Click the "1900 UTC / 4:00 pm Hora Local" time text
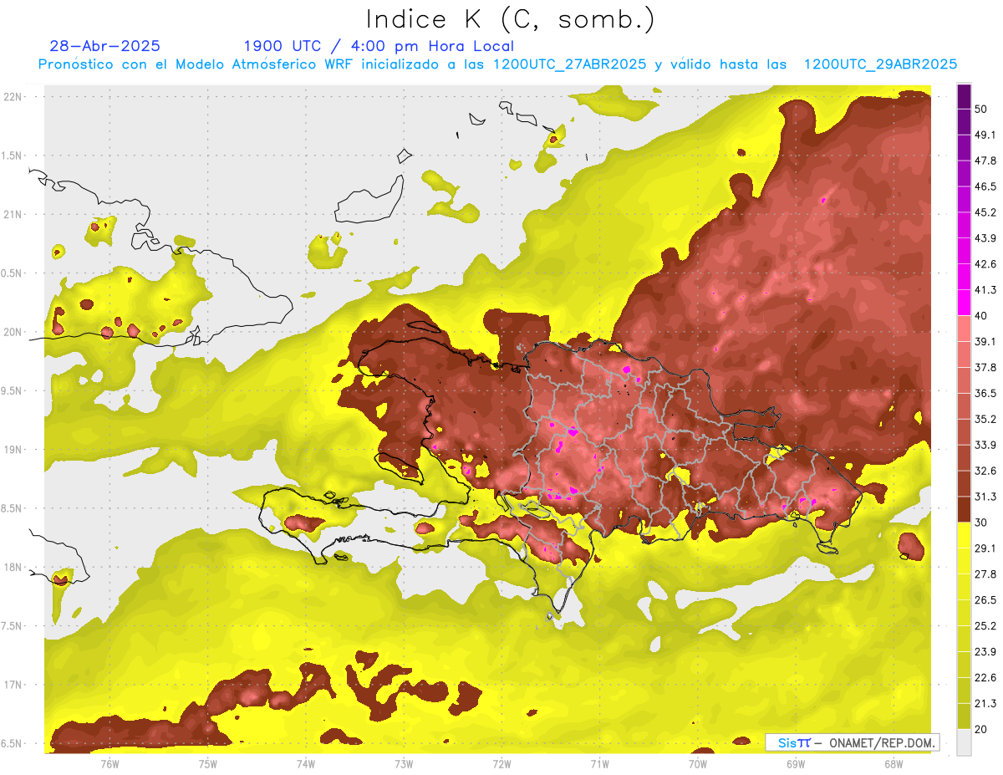The width and height of the screenshot is (1003, 775). tap(379, 46)
